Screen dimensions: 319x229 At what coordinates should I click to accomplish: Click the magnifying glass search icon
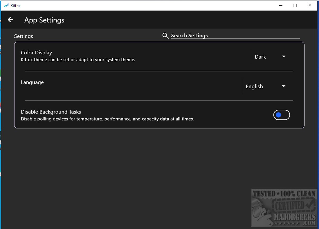(165, 36)
